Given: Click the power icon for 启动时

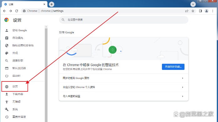Looking at the screenshot, I should coord(7,76).
